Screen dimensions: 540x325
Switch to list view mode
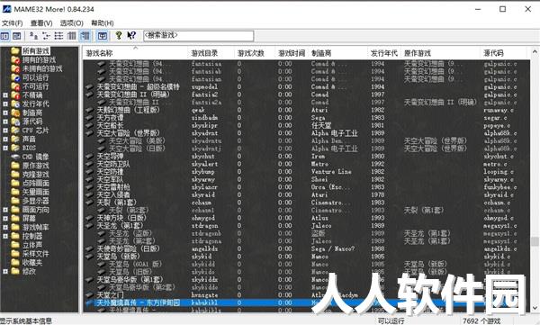[58, 35]
